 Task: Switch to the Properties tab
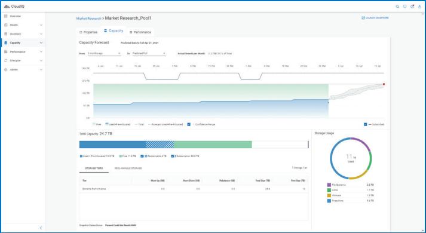88,32
